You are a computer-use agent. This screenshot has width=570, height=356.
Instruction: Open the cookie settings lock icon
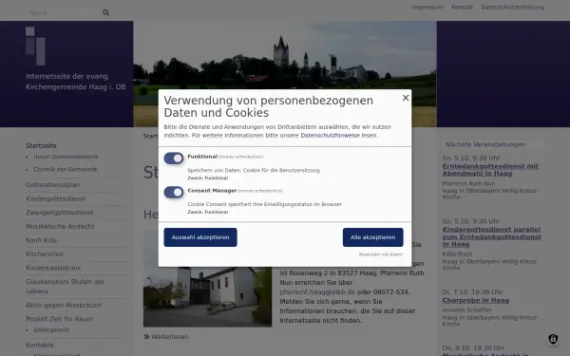click(x=553, y=339)
